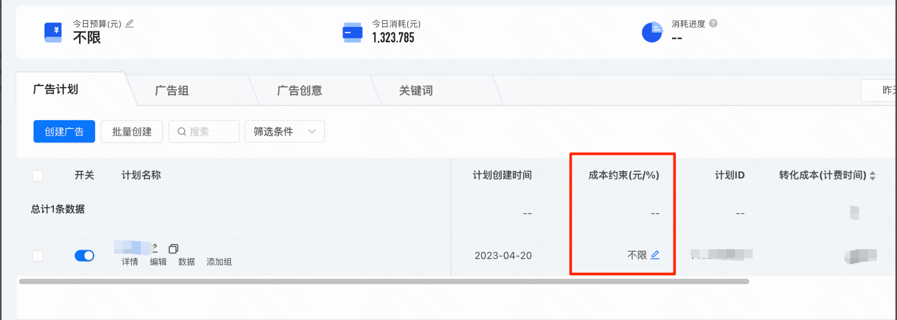897x320 pixels.
Task: Click the 创建广告 button
Action: [x=64, y=131]
